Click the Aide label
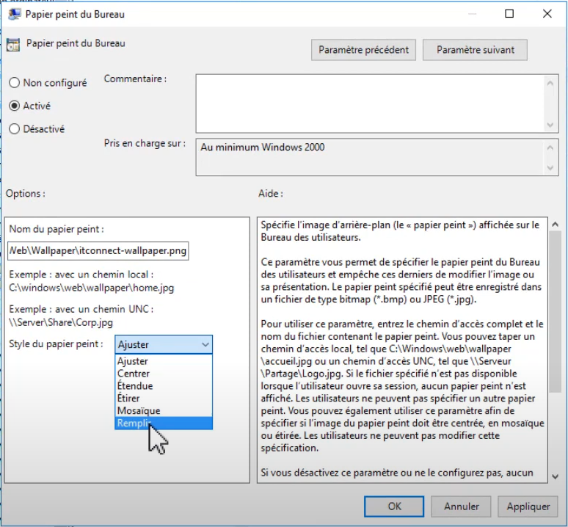568x527 pixels. (271, 194)
